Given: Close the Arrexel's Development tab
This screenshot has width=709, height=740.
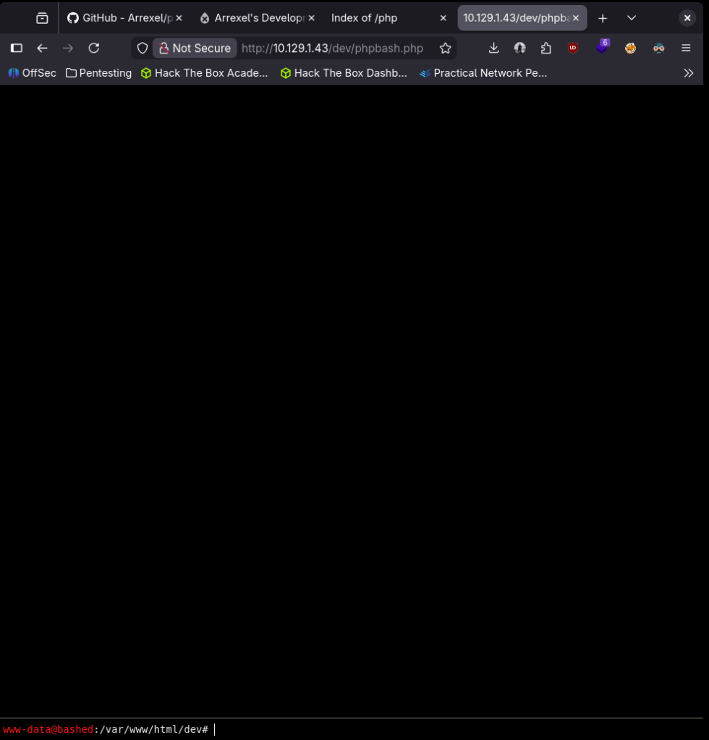Looking at the screenshot, I should (311, 18).
